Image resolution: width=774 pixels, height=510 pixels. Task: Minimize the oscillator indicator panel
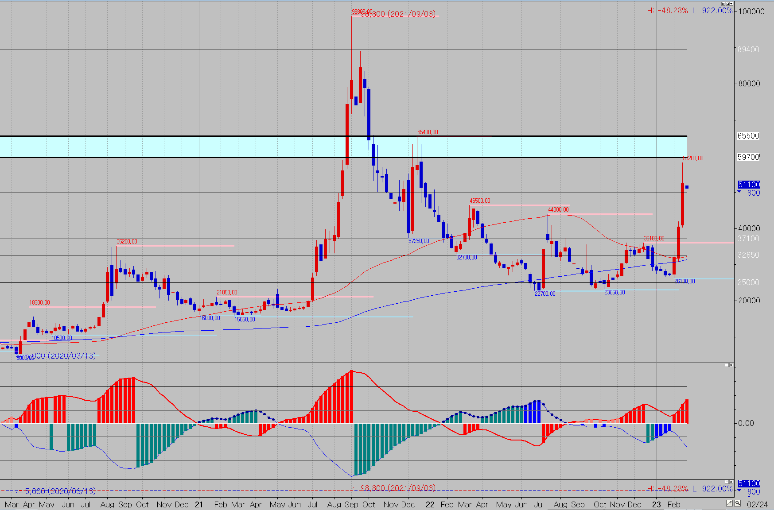pyautogui.click(x=727, y=365)
